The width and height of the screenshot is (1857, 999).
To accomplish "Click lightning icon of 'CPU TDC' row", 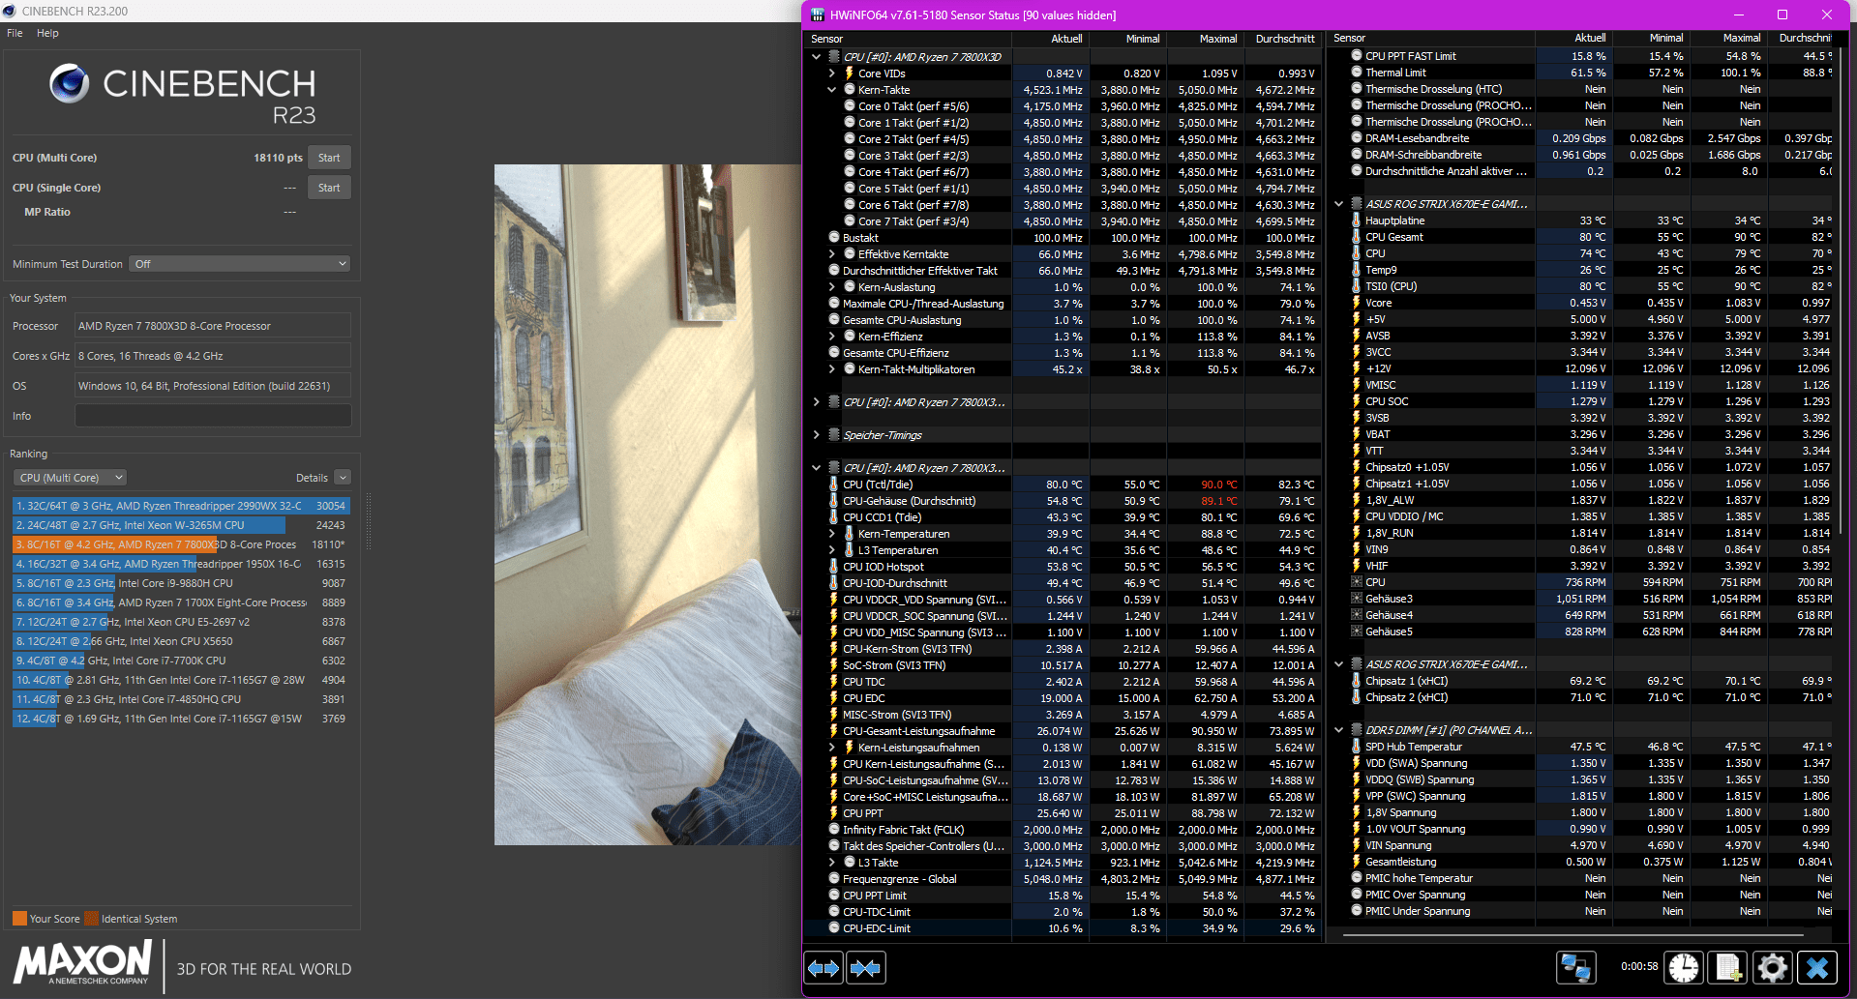I will pos(833,682).
